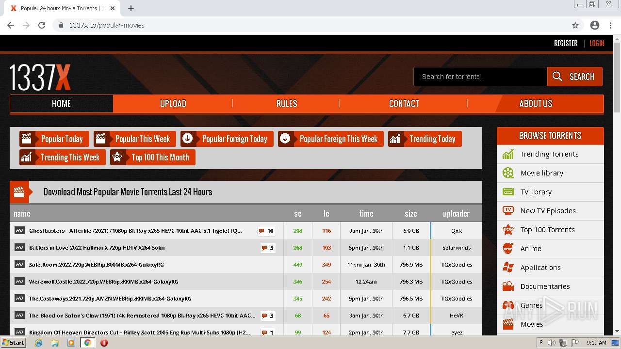Click the file explorer taskbar icon
Image resolution: width=621 pixels, height=349 pixels.
pyautogui.click(x=55, y=343)
